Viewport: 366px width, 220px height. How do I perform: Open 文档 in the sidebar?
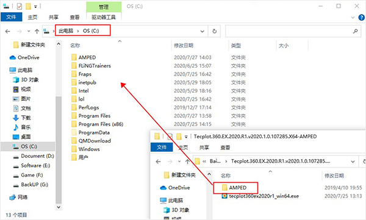point(22,108)
